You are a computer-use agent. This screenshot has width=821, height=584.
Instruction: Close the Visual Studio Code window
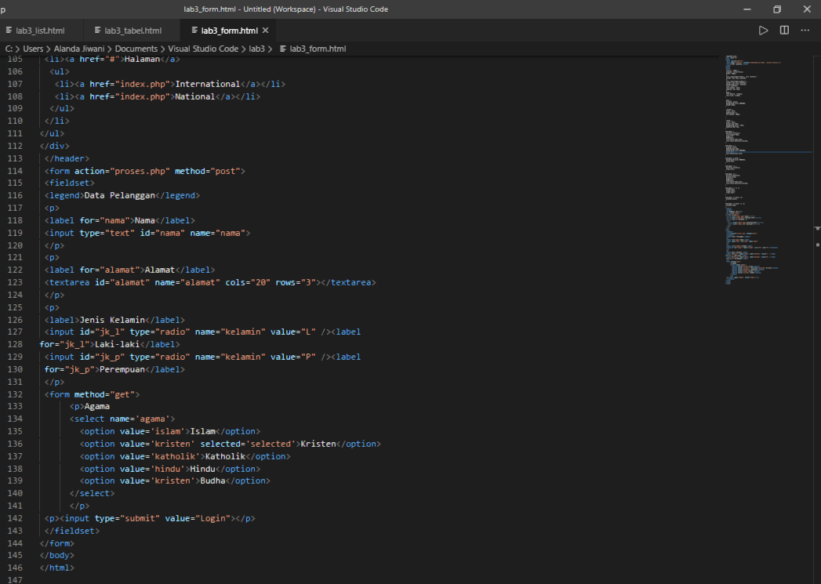pos(807,9)
